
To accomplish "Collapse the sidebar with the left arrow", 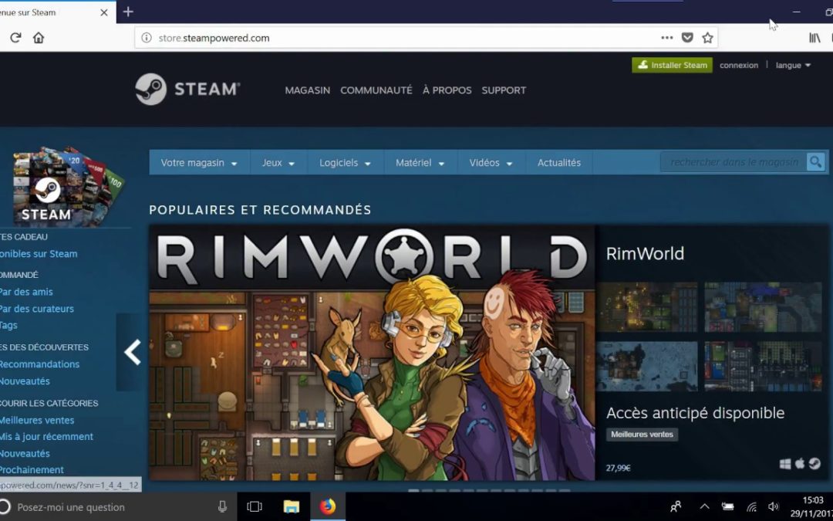I will (131, 352).
